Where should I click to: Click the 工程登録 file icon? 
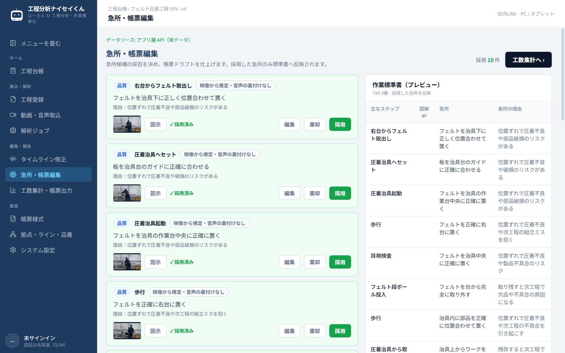click(x=13, y=99)
